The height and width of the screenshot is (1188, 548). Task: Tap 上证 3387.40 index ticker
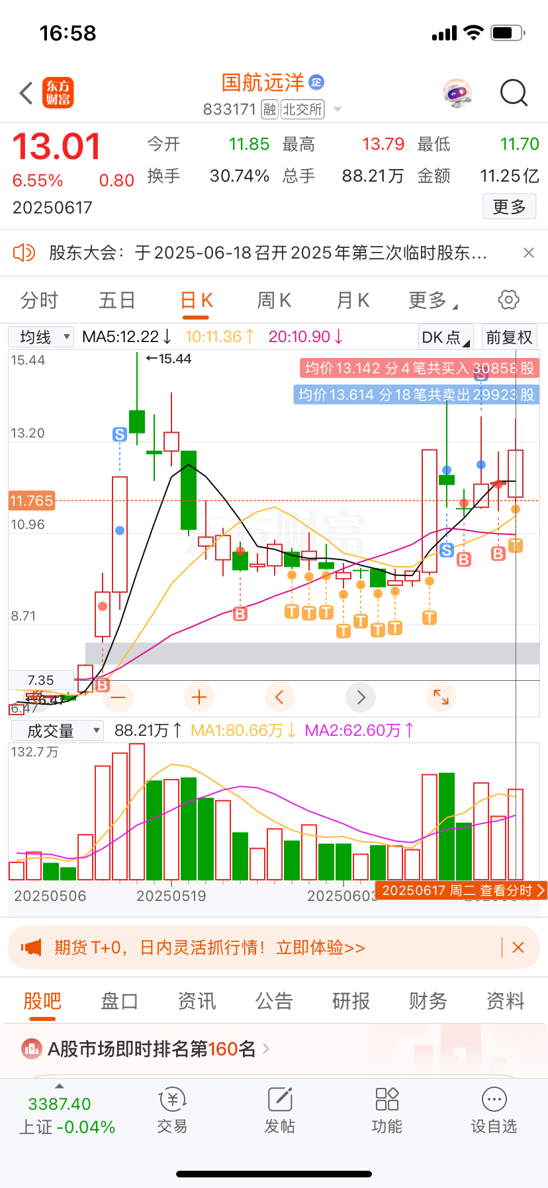[x=67, y=1116]
